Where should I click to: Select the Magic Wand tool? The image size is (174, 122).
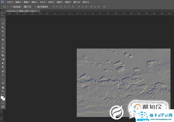3,27
